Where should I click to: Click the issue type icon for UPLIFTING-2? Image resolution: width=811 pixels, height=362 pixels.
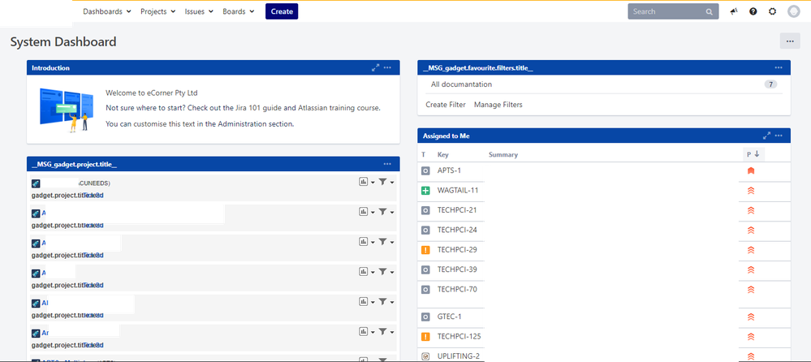pos(425,356)
